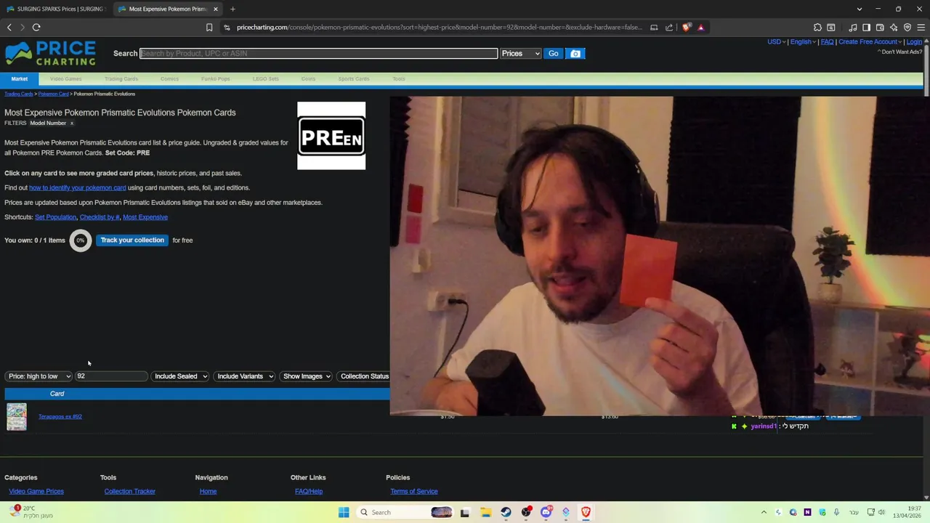Follow the how to identify your pokemon card link

coord(77,188)
